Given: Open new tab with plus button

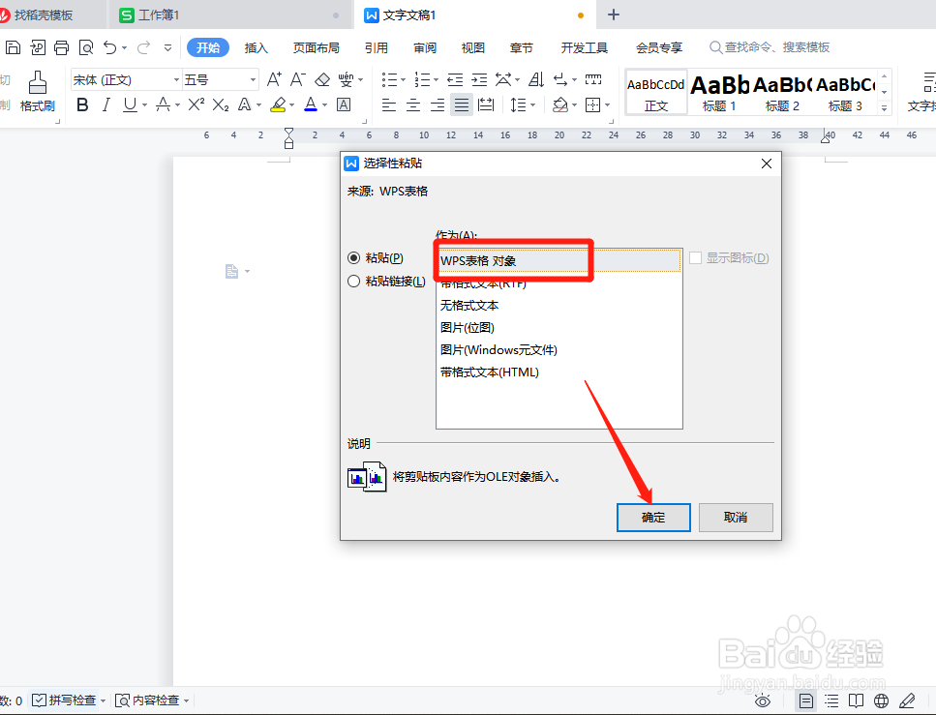Looking at the screenshot, I should [x=613, y=15].
